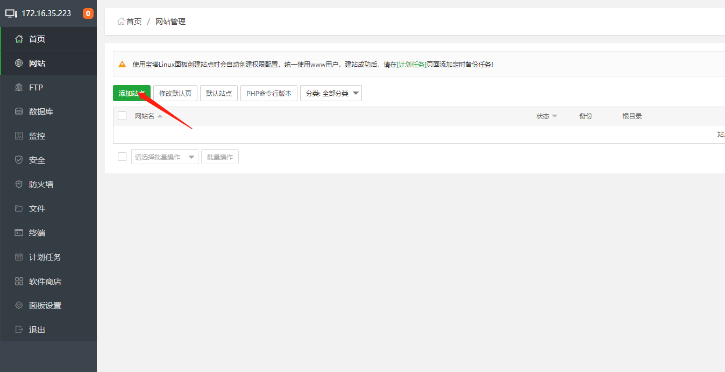Click the shield icon for Security

19,160
